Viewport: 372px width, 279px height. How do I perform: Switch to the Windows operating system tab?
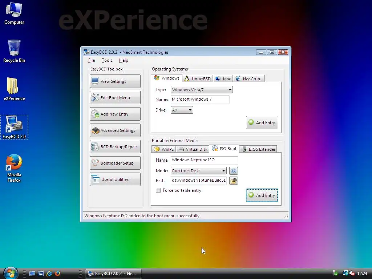click(x=166, y=78)
